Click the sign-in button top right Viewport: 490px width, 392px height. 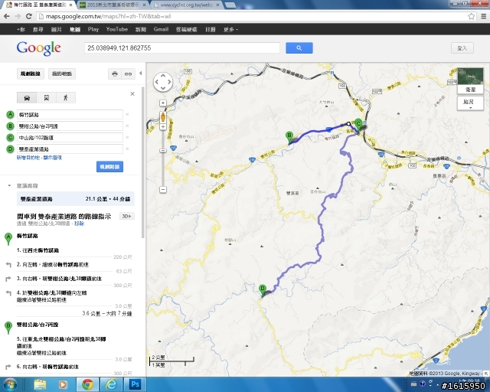(462, 48)
